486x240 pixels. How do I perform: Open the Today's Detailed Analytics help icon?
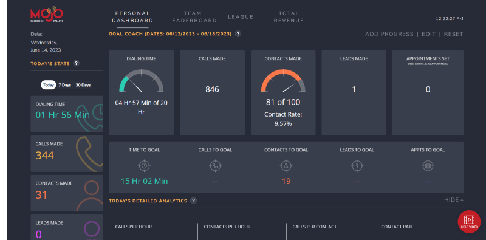coord(193,201)
